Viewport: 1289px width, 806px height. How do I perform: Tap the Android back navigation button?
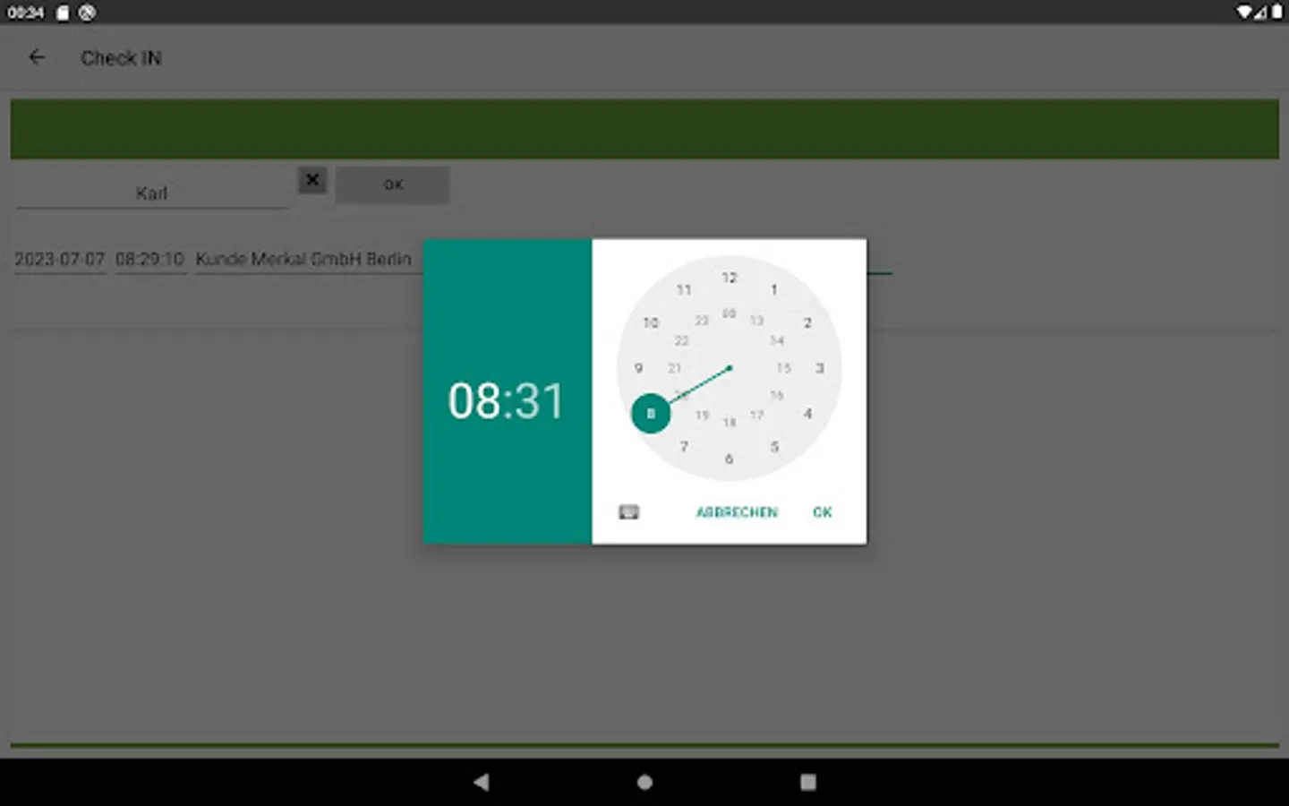pyautogui.click(x=482, y=782)
